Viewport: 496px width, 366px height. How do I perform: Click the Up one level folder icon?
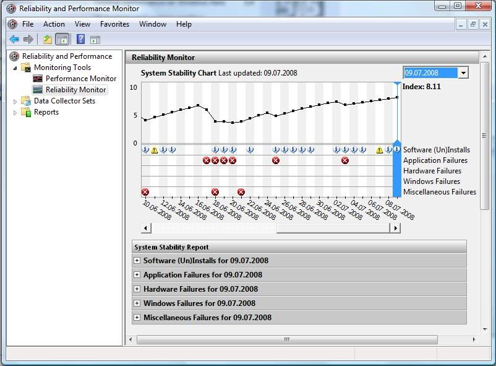48,40
